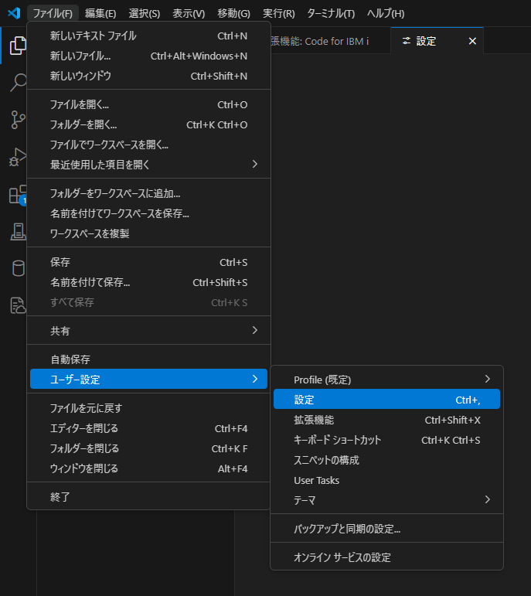This screenshot has width=531, height=596.
Task: Select ファイルでワークスペースを開く...
Action: [x=148, y=145]
